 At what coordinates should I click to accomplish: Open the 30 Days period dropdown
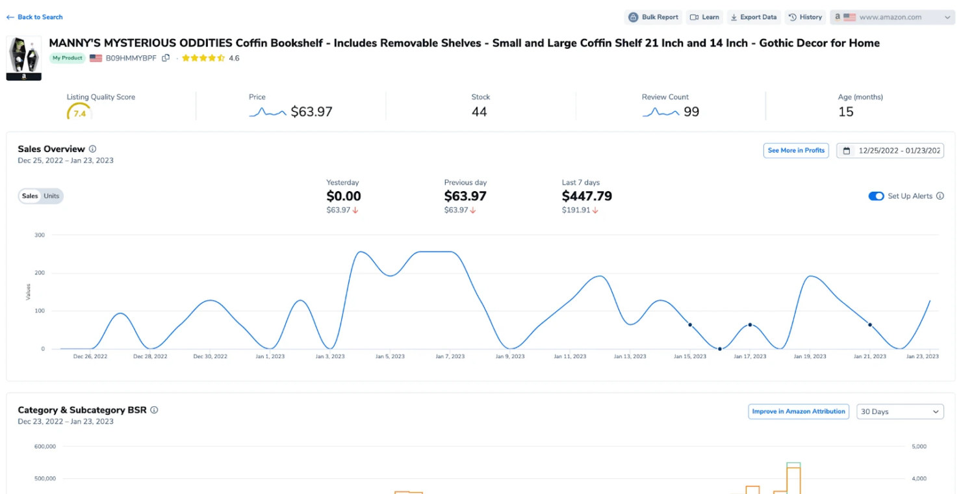(900, 411)
